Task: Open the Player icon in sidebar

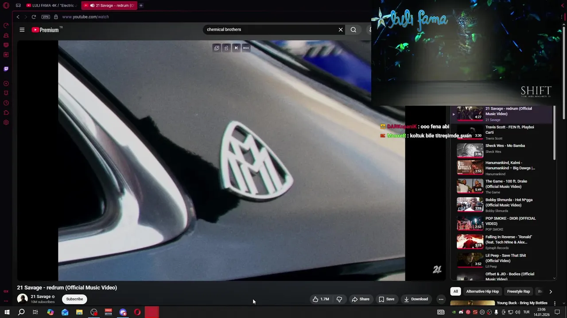Action: 6,83
